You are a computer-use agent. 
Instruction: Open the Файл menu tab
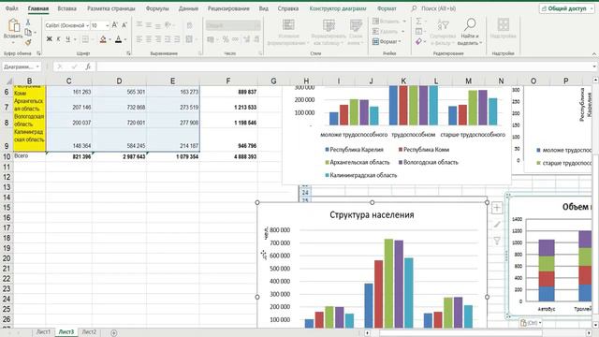click(x=11, y=8)
